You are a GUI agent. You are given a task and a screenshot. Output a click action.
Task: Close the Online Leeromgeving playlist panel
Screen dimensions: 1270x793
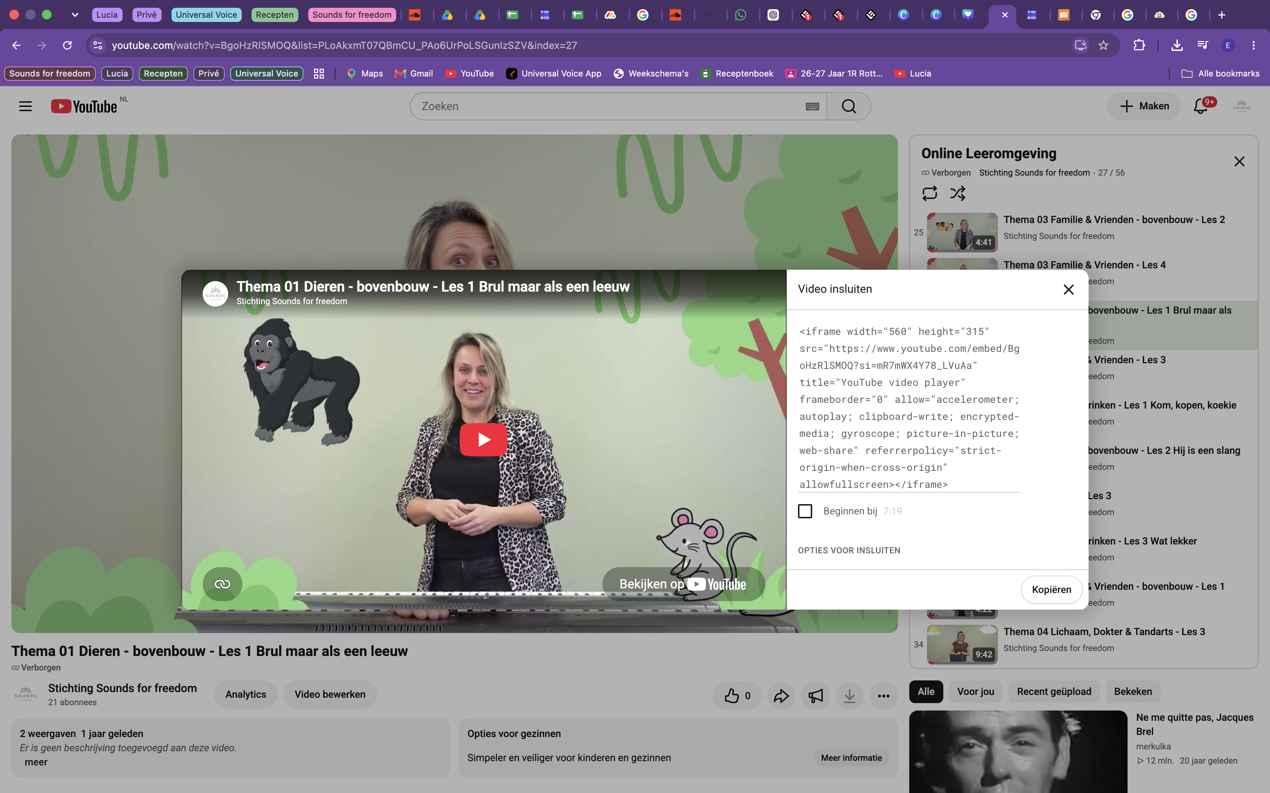pyautogui.click(x=1239, y=161)
